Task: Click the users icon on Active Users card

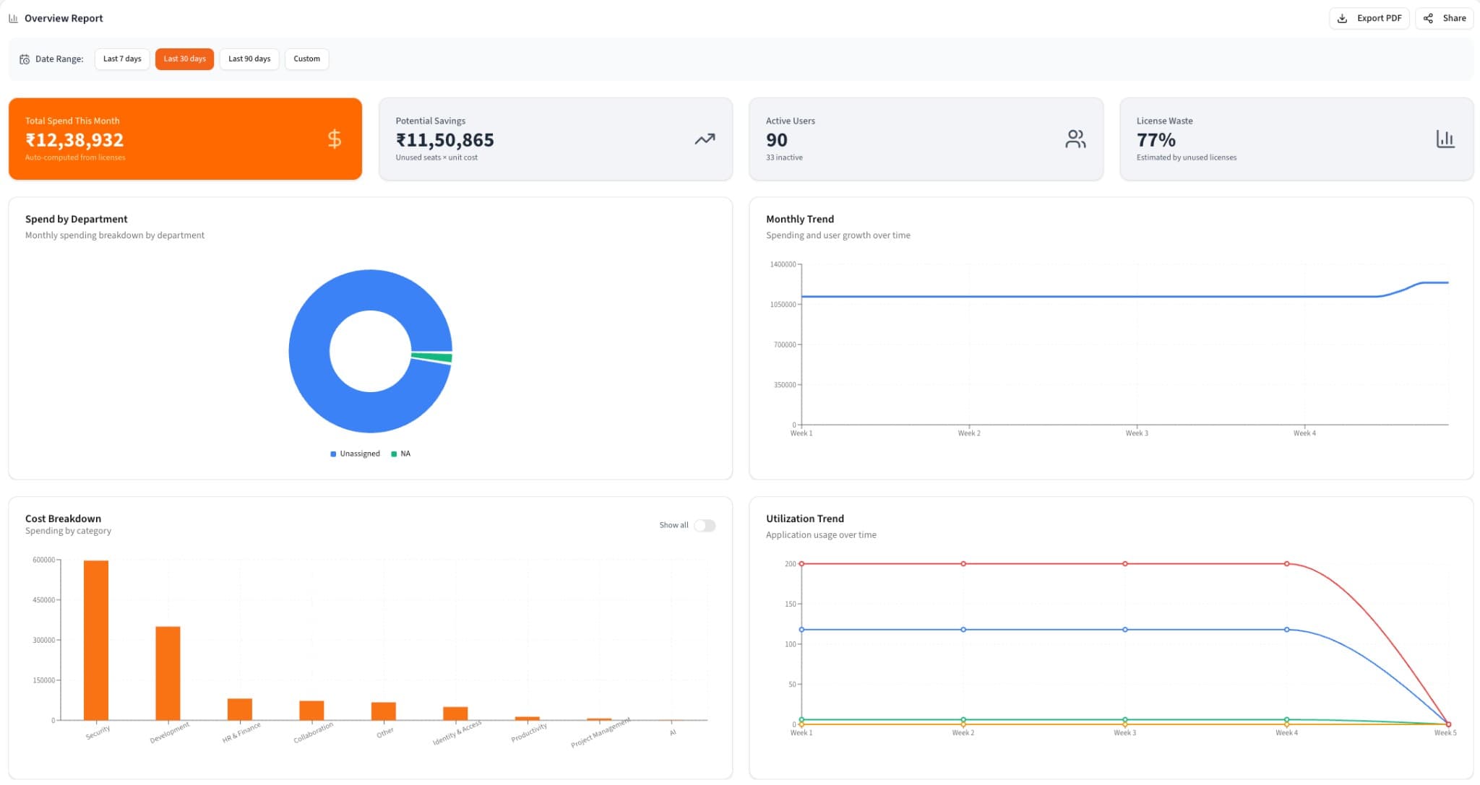Action: pyautogui.click(x=1075, y=139)
